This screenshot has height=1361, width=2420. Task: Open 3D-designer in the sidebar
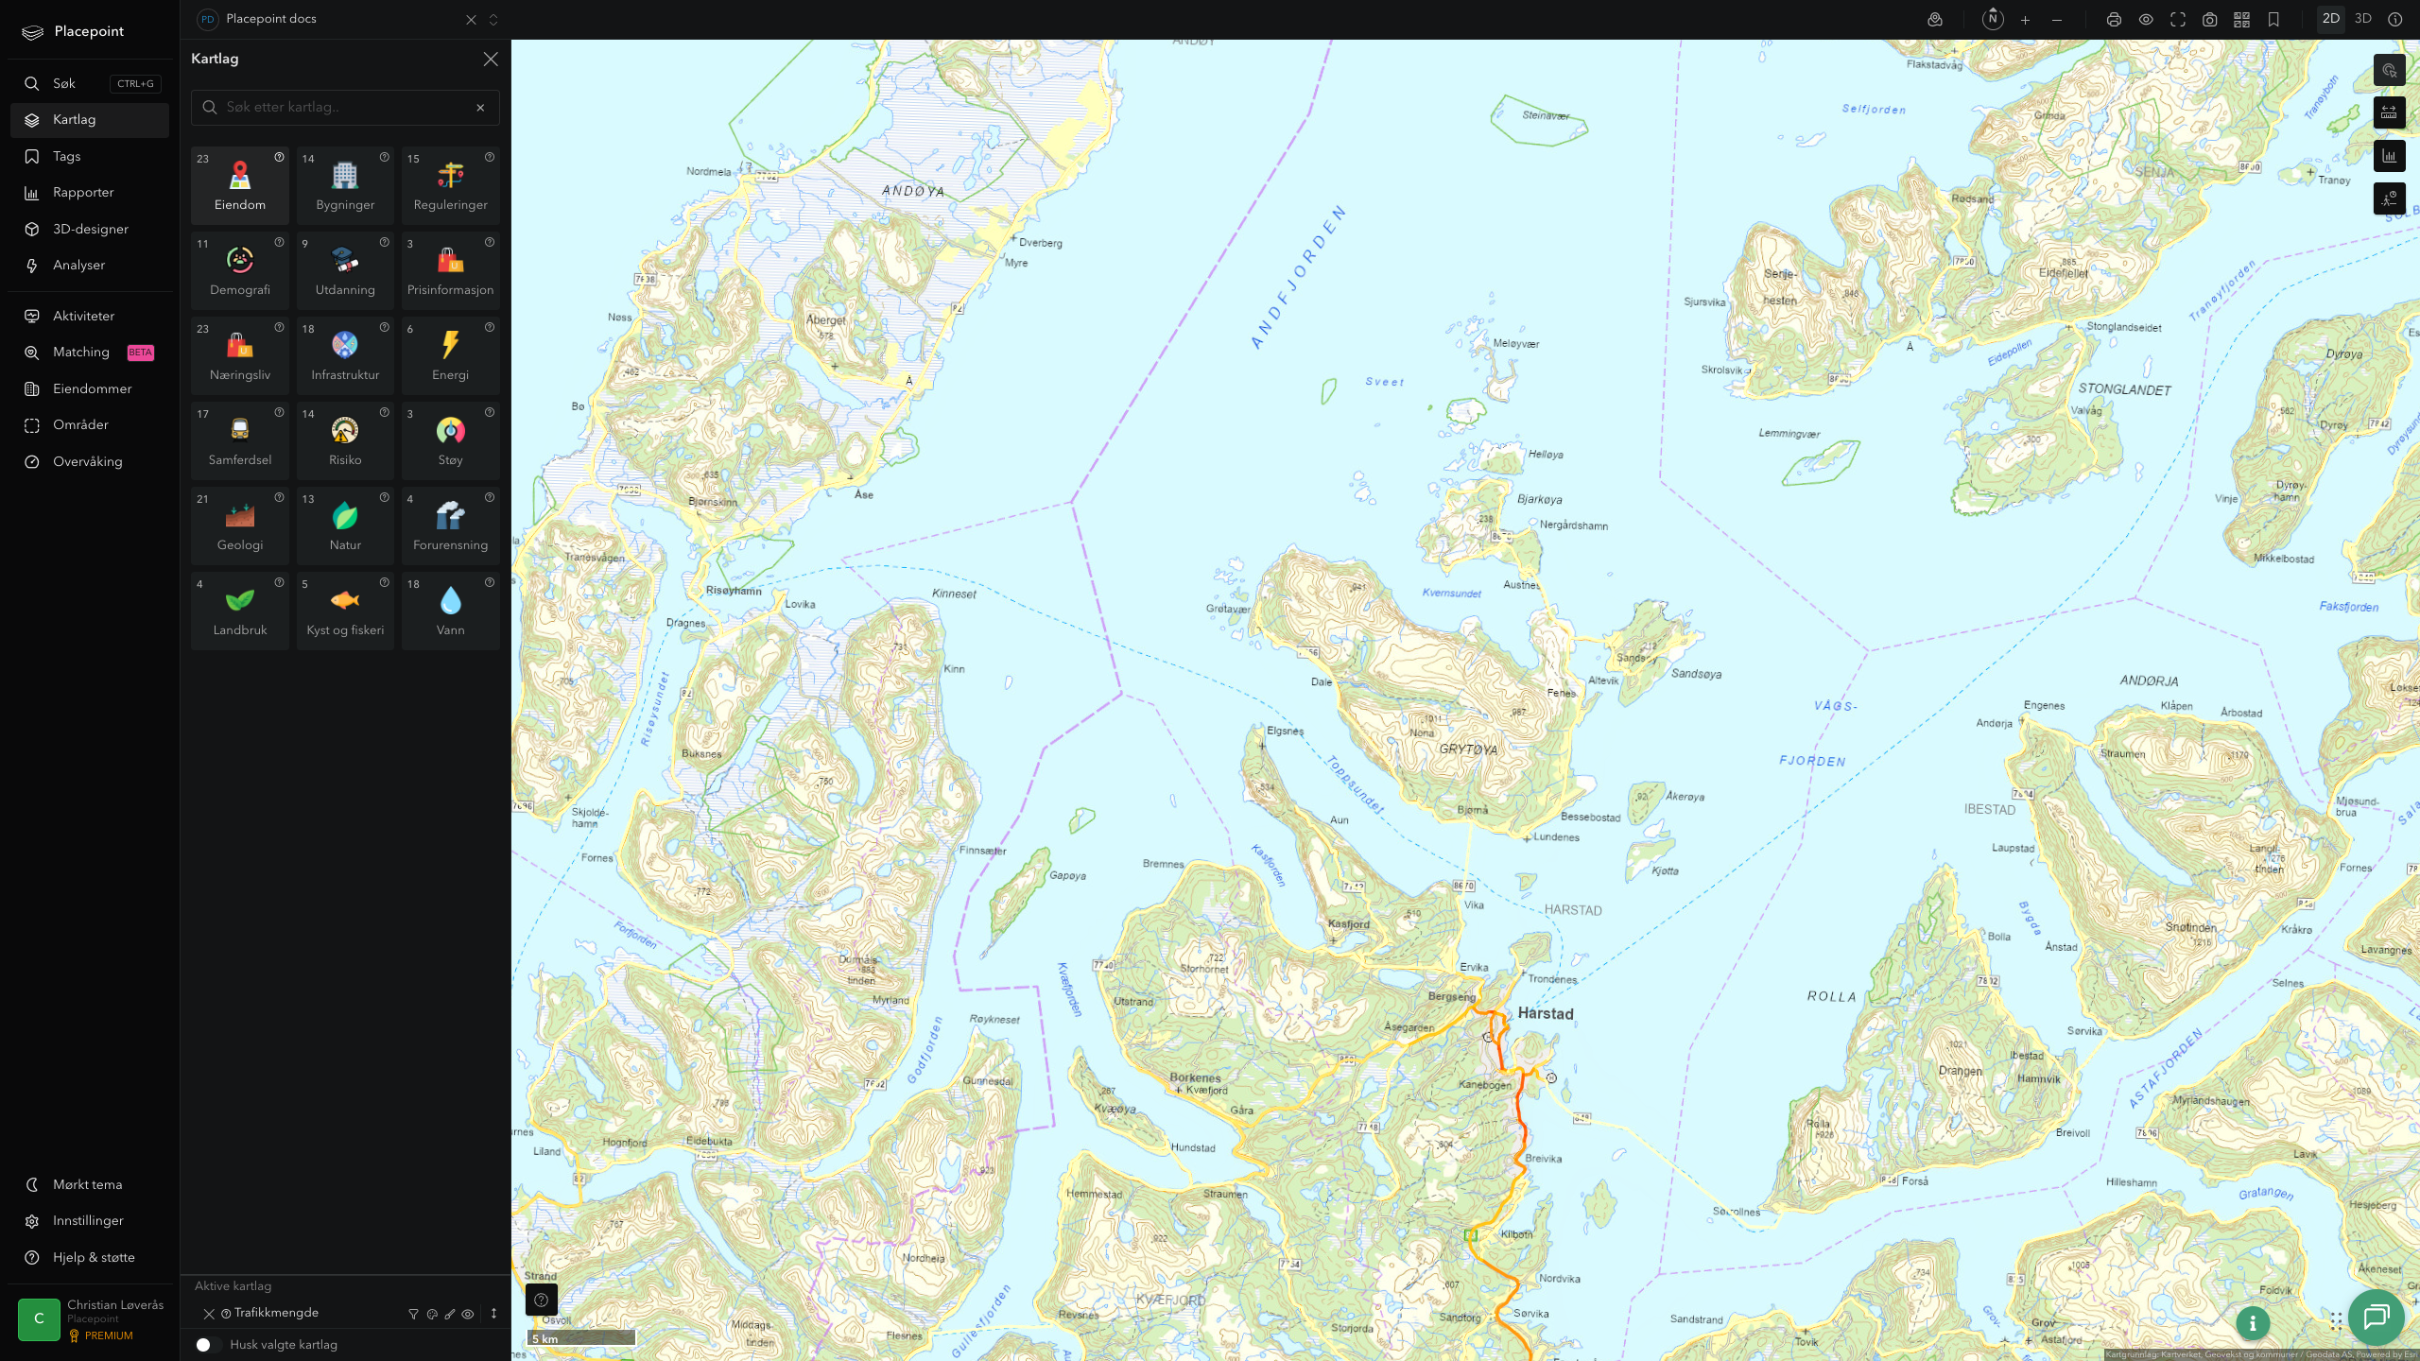pyautogui.click(x=89, y=230)
